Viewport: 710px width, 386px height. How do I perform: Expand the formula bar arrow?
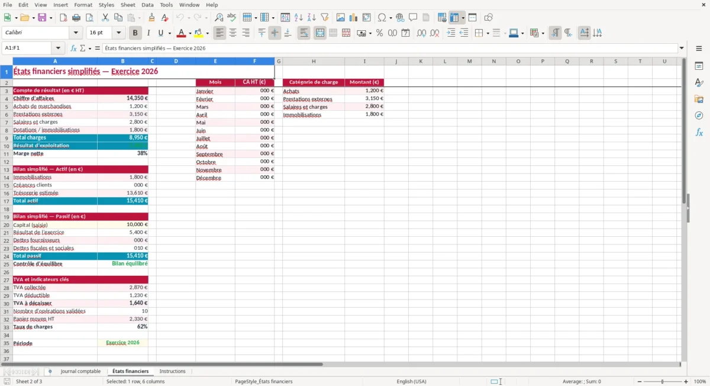tap(682, 49)
